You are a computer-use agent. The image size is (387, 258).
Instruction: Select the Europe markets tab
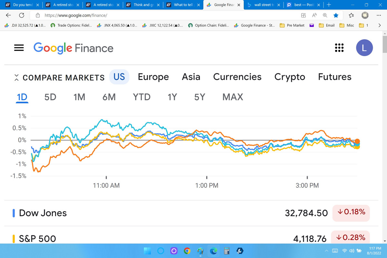153,77
